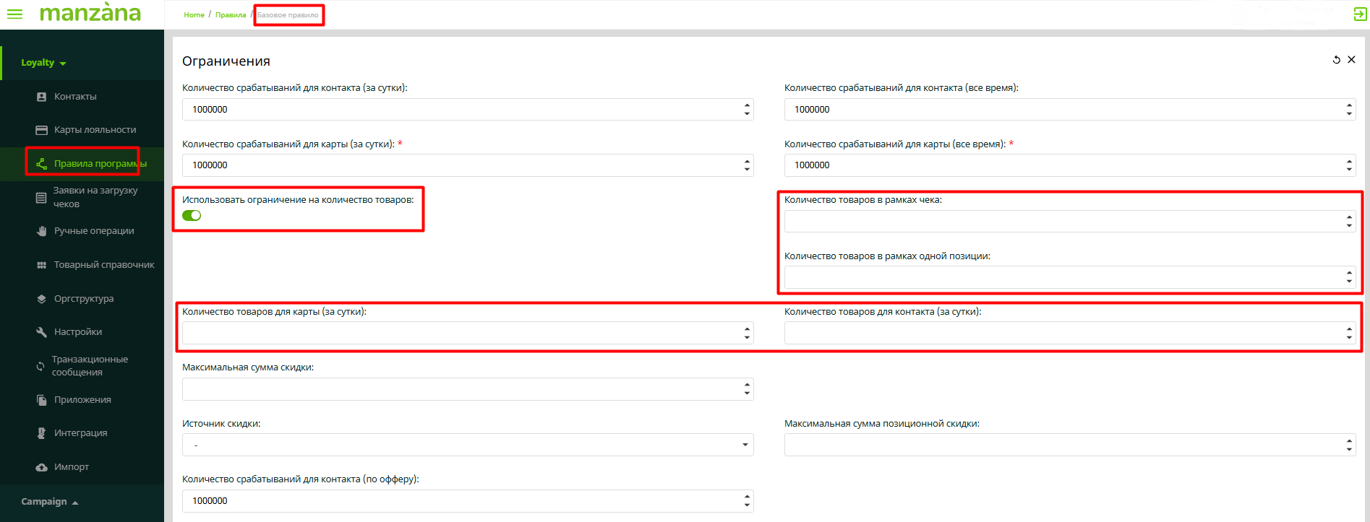The width and height of the screenshot is (1370, 522).
Task: Open the Импорт cloud item
Action: (71, 467)
